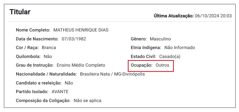Click the Não se aplica value

(88, 101)
